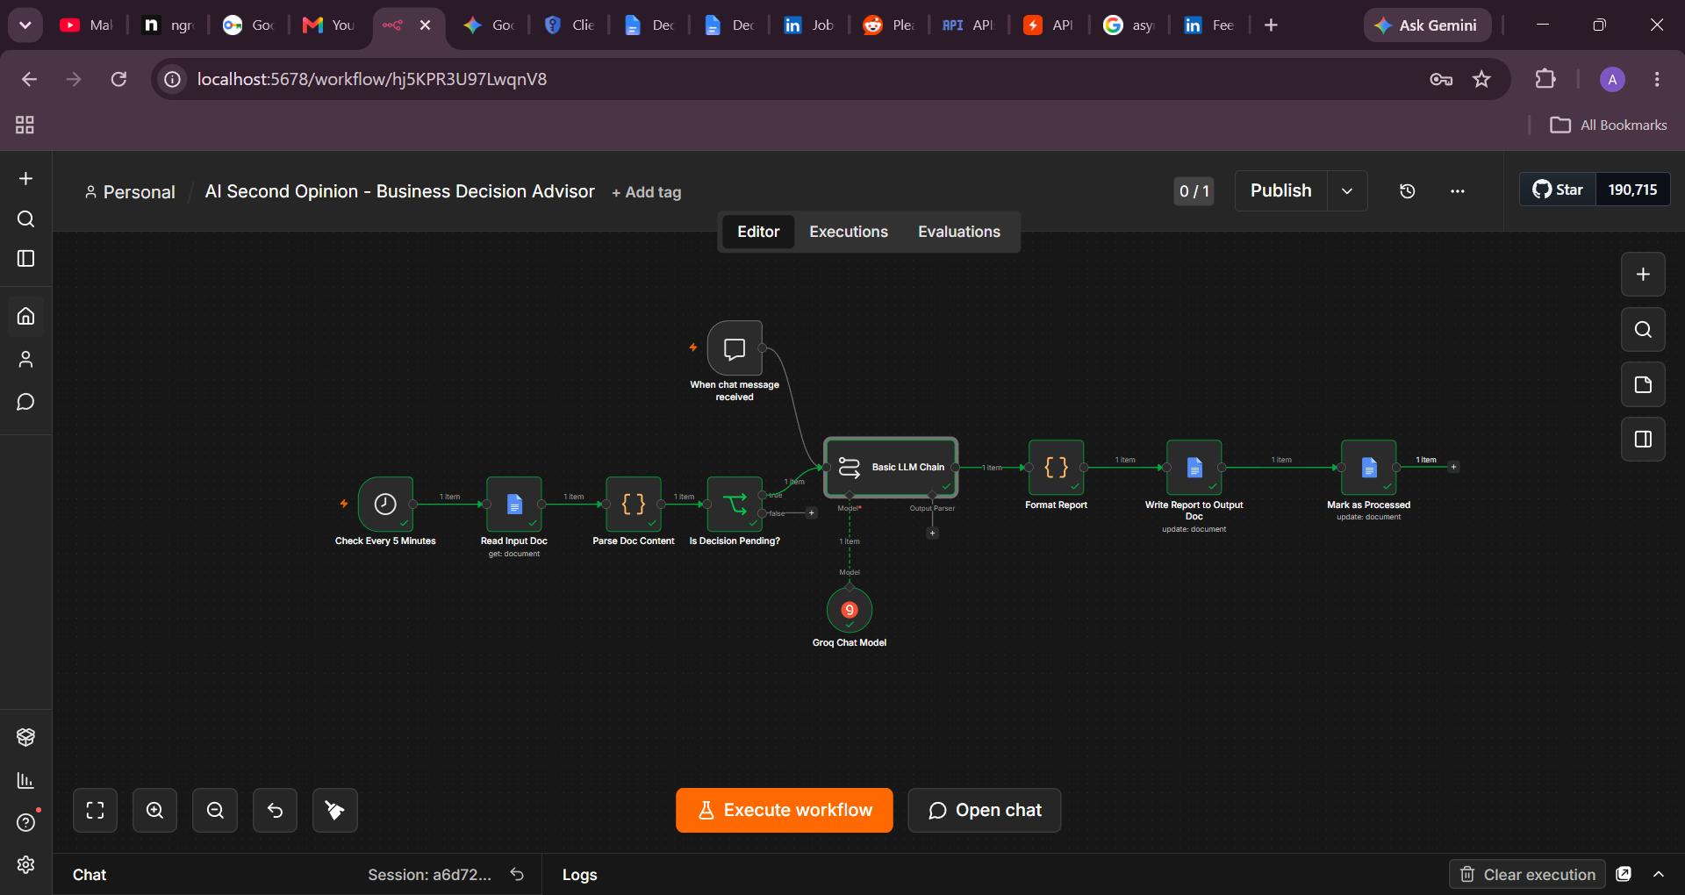This screenshot has width=1685, height=895.
Task: Bookmark this page with star icon
Action: [1482, 79]
